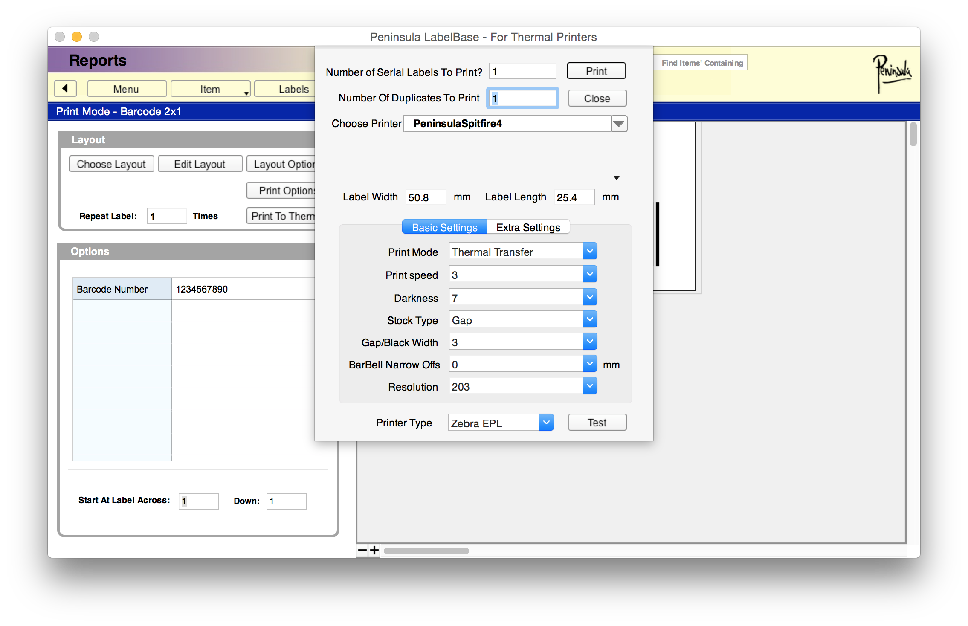Click the zoom out minus icon
968x626 pixels.
(x=362, y=550)
